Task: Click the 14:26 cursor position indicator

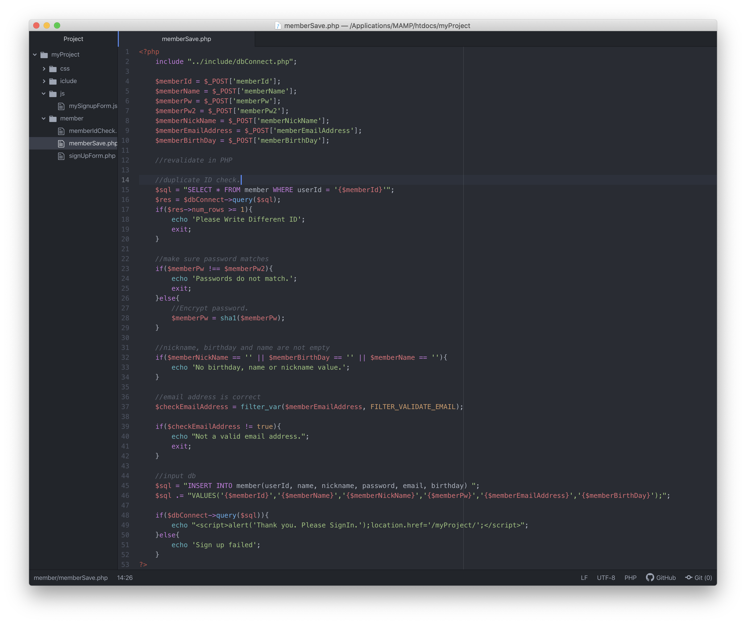Action: tap(125, 578)
